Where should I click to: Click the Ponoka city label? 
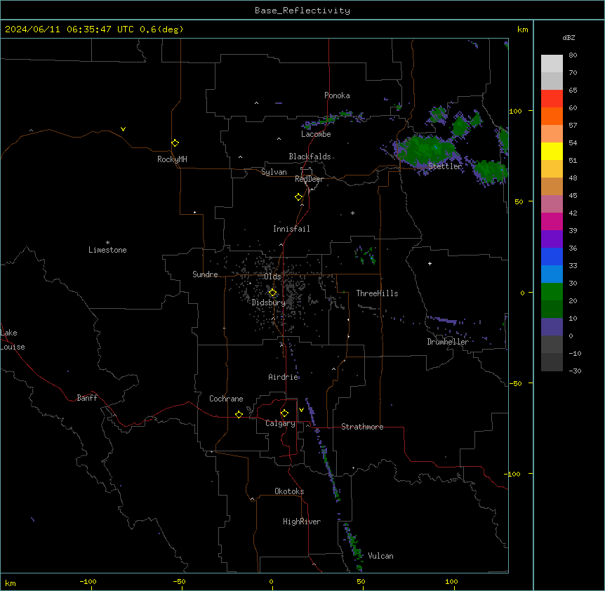pos(337,95)
